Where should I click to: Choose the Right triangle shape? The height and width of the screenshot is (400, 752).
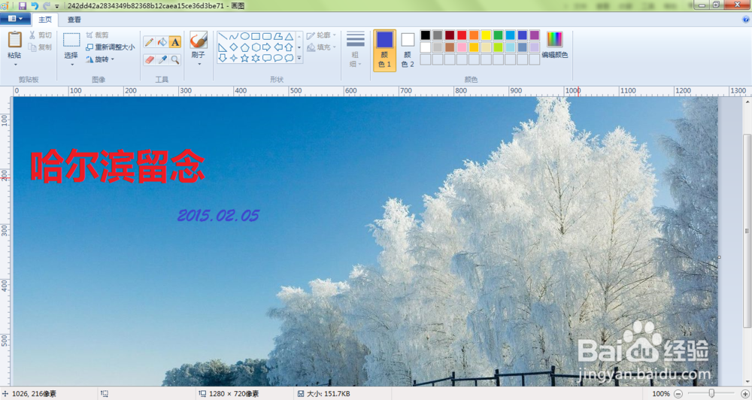click(223, 47)
